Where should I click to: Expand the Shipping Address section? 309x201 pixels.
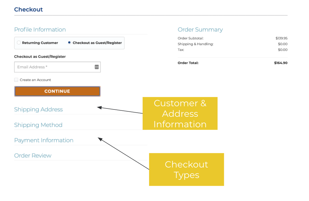38,109
